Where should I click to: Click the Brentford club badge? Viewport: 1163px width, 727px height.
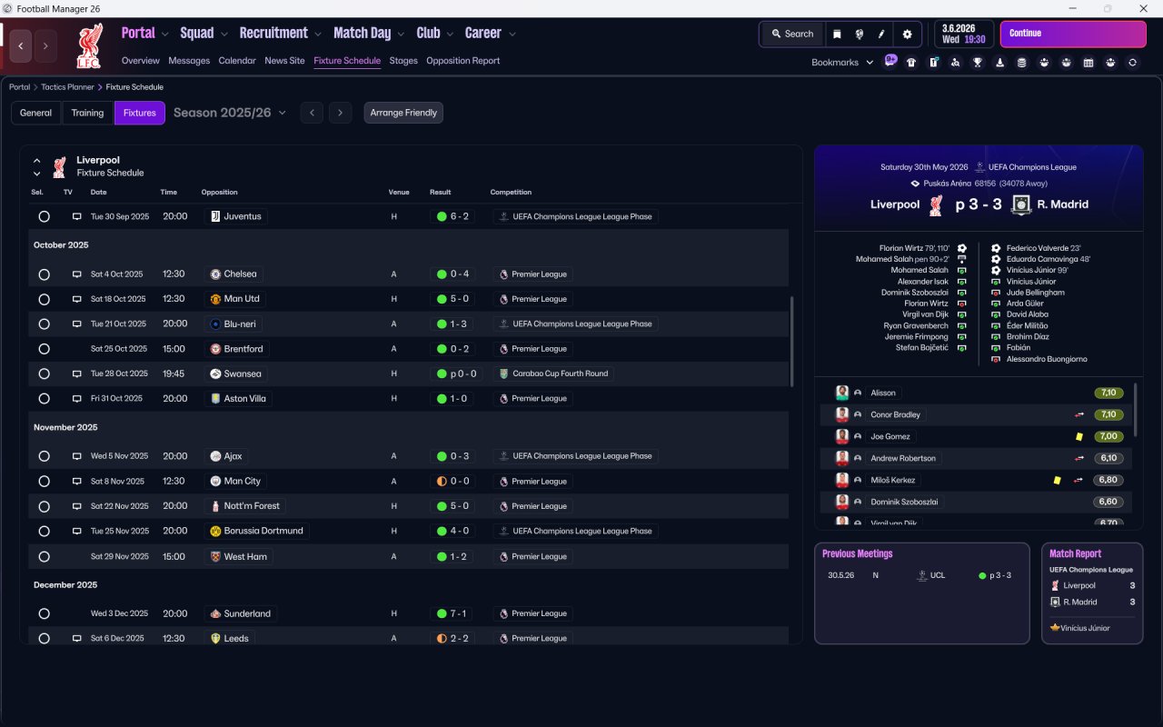point(215,349)
